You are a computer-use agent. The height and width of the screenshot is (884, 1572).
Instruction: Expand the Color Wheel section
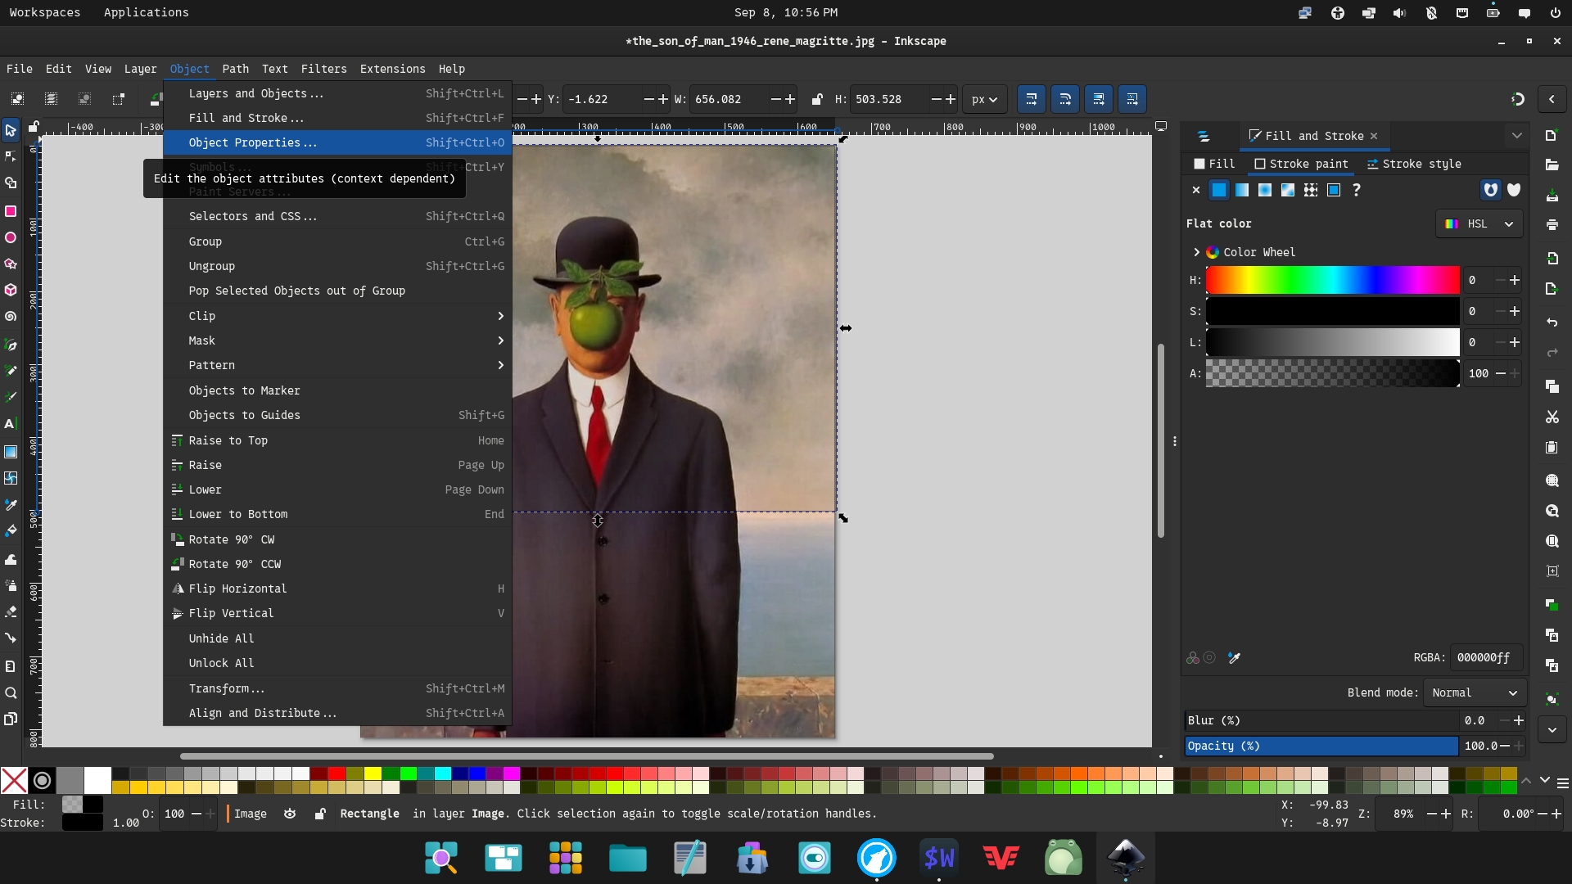pos(1196,252)
